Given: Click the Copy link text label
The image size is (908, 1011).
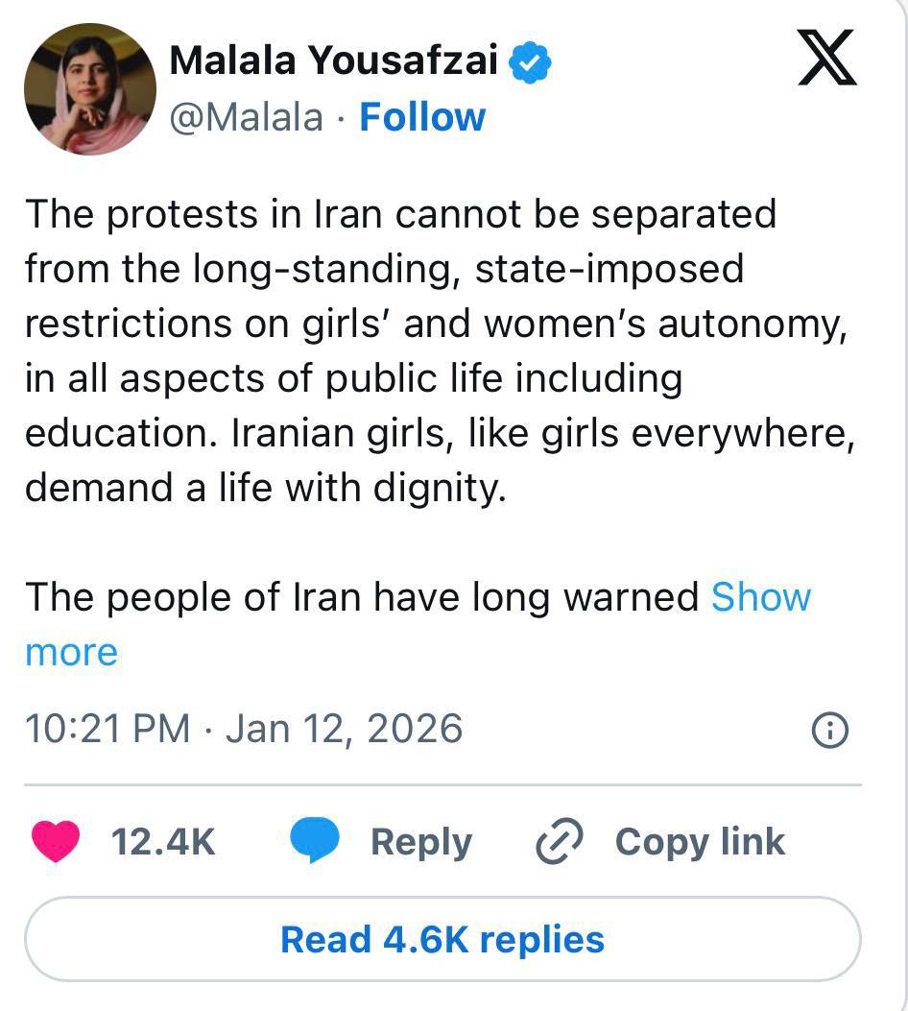Looking at the screenshot, I should (x=700, y=842).
